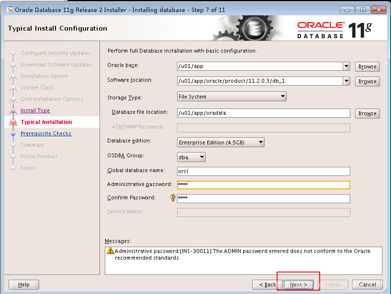Select the Typical Installation step
The image size is (391, 294).
click(x=46, y=122)
